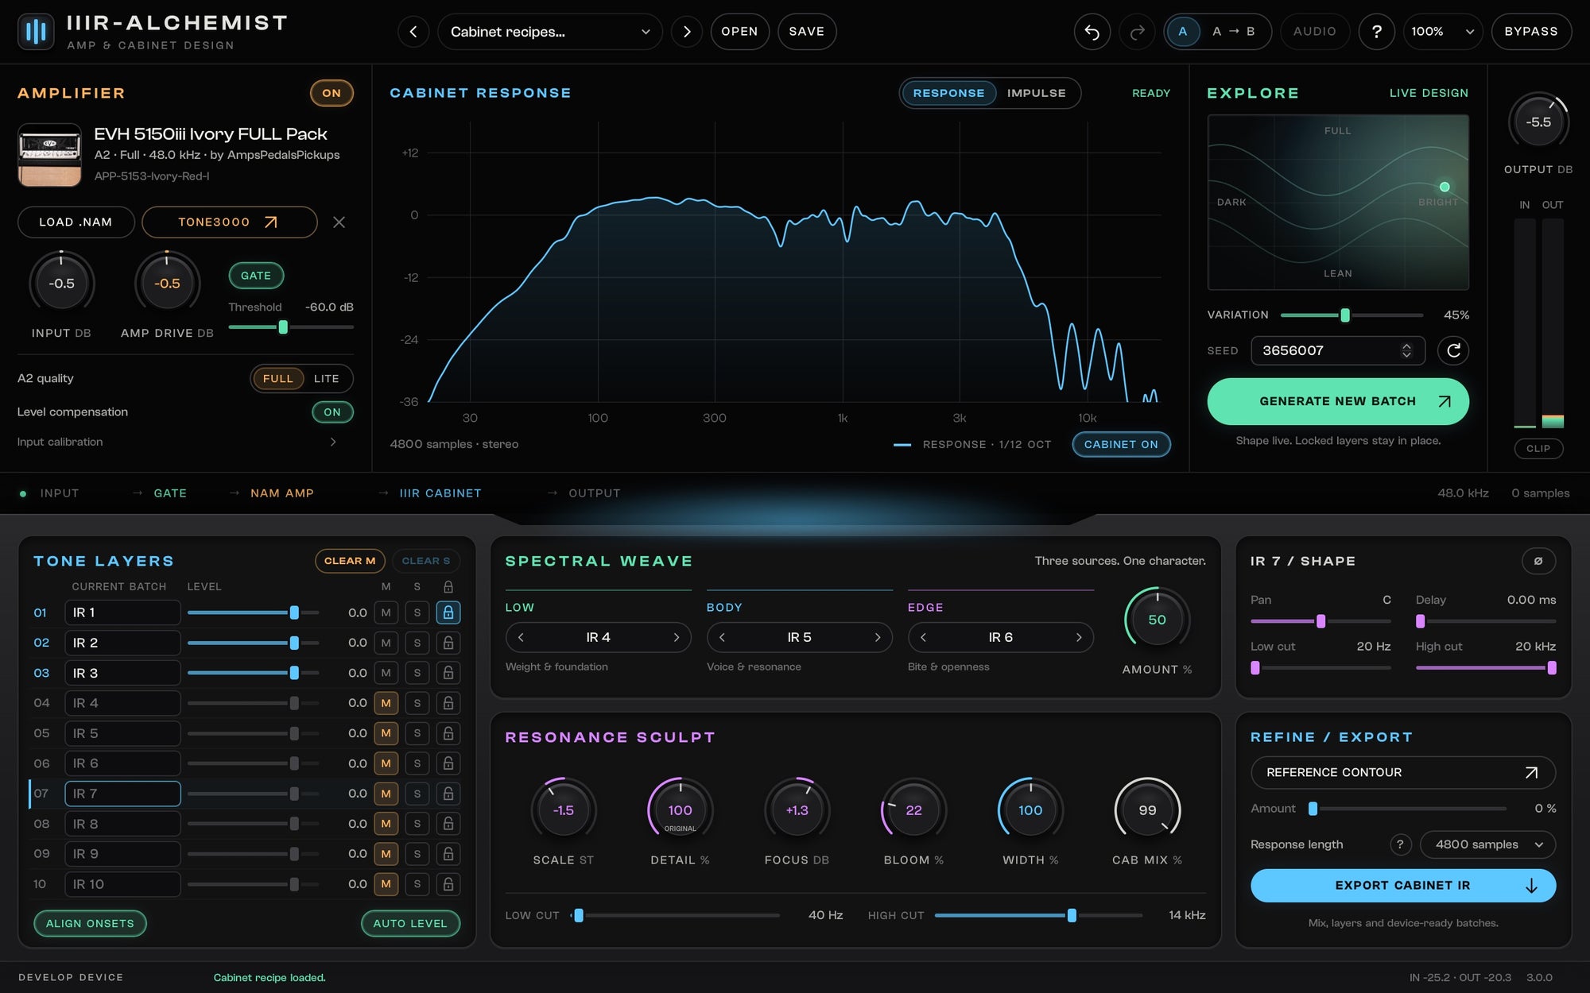
Task: Click the AUTO LEVEL button
Action: pos(410,923)
